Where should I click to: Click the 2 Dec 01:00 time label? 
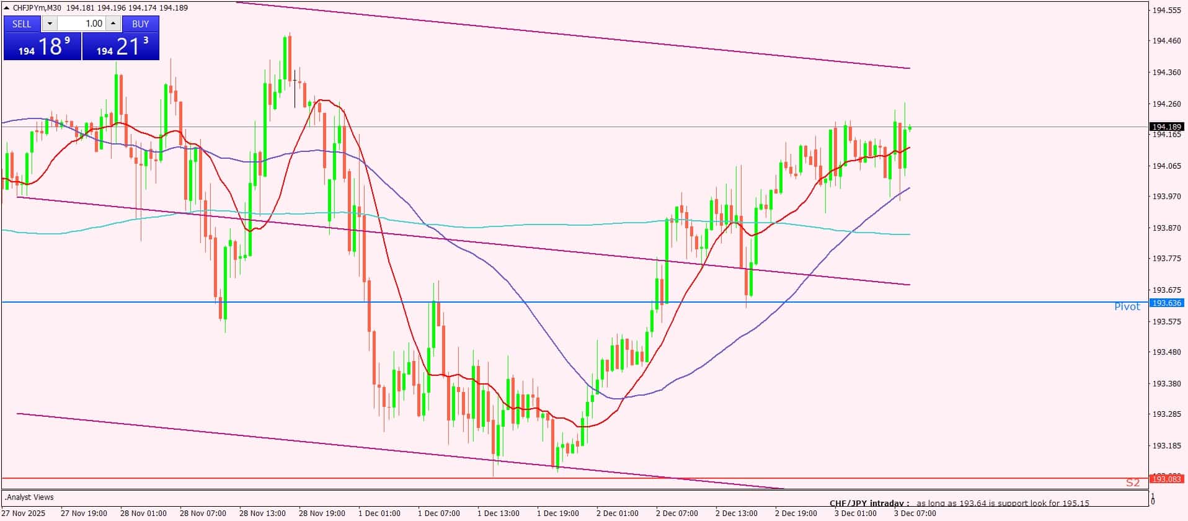click(617, 513)
